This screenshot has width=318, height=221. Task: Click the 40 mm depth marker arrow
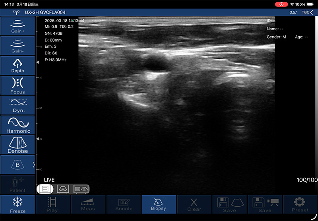38,139
